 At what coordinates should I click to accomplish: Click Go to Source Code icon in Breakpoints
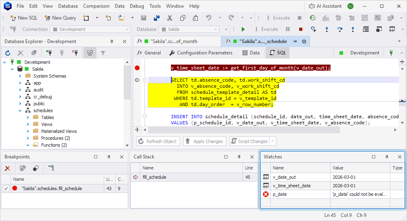(x=51, y=168)
